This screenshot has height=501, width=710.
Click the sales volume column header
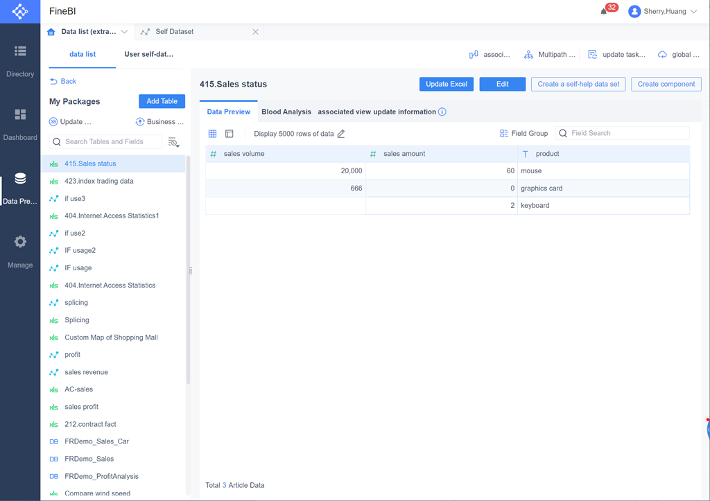point(285,154)
